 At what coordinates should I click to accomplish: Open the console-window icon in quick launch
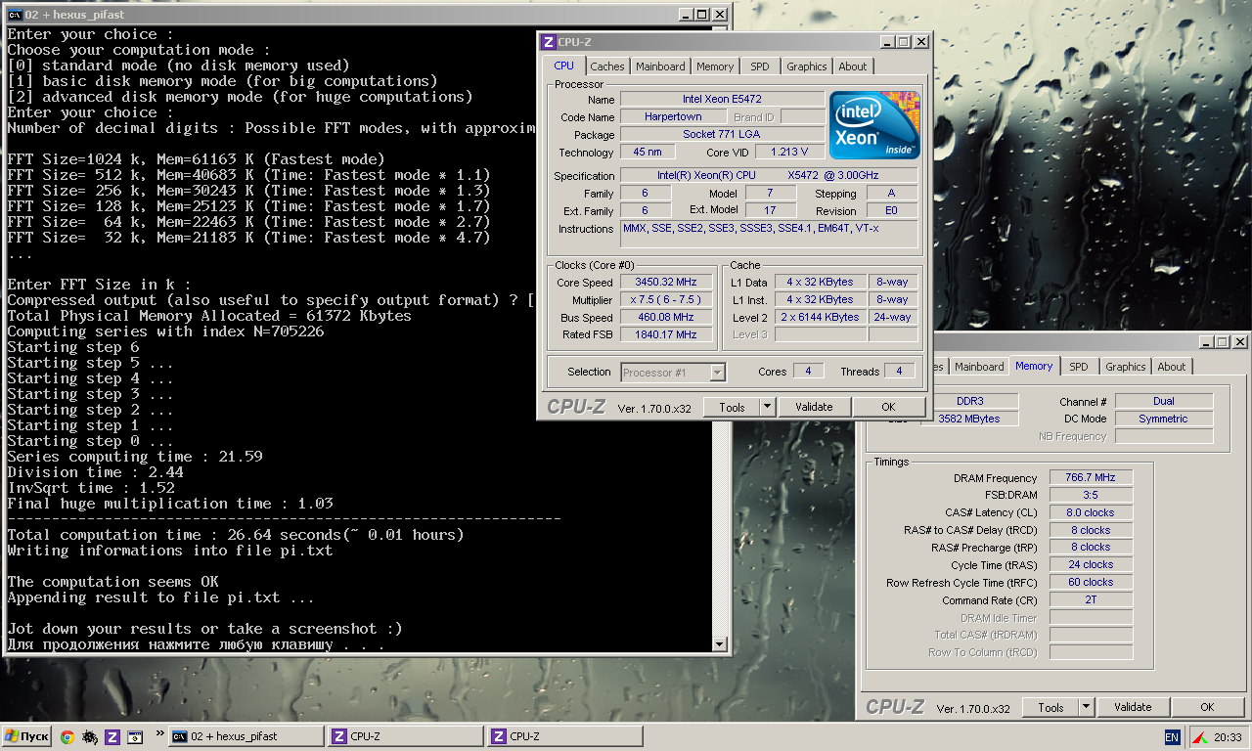pyautogui.click(x=136, y=736)
